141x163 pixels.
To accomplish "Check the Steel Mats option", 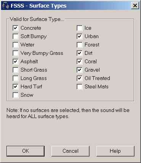I will (x=80, y=87).
